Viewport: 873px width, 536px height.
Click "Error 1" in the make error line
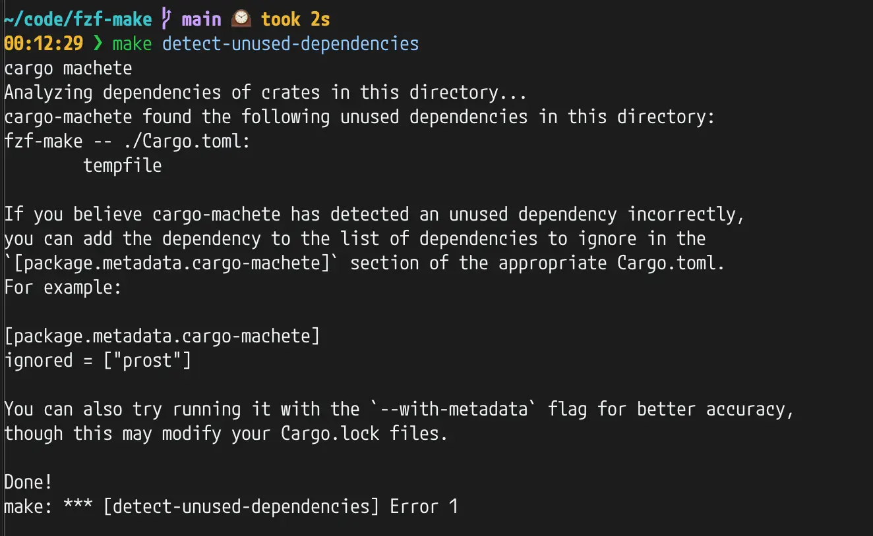(x=424, y=506)
